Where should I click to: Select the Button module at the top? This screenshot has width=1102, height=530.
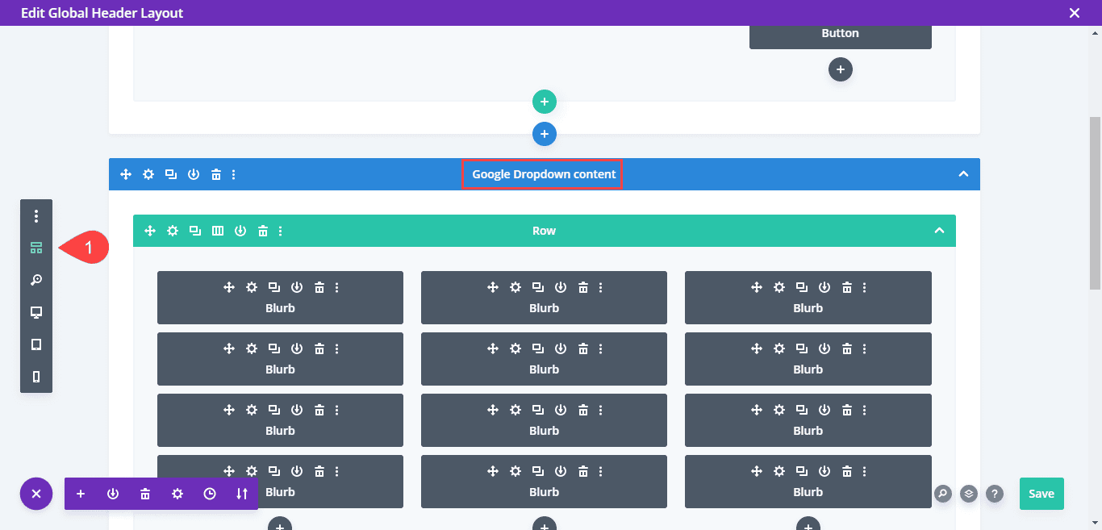(841, 34)
